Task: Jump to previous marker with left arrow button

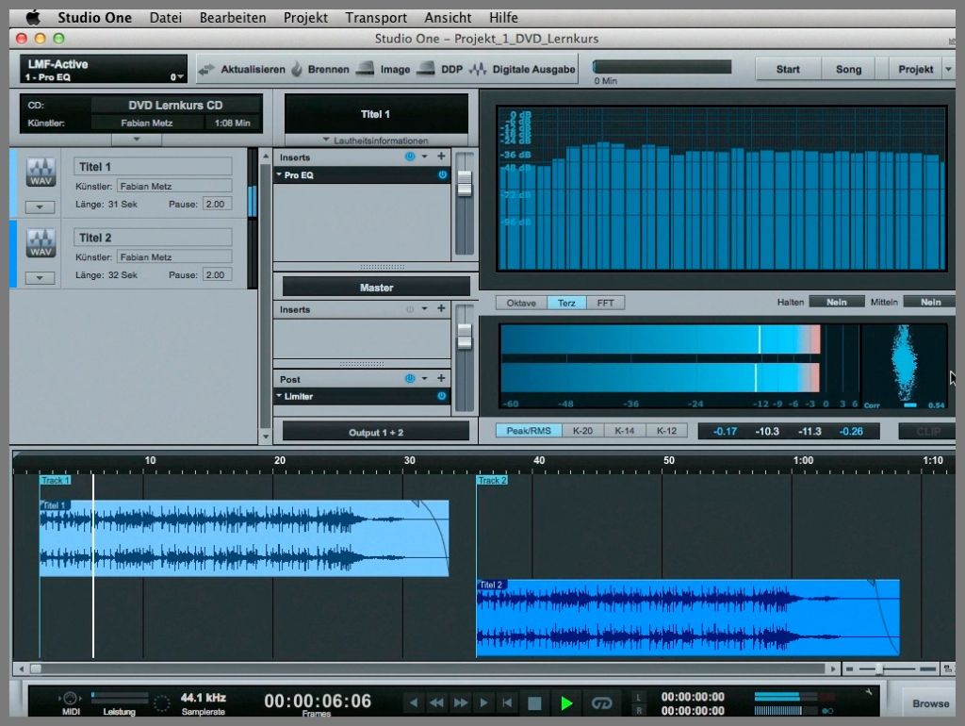Action: [x=414, y=702]
